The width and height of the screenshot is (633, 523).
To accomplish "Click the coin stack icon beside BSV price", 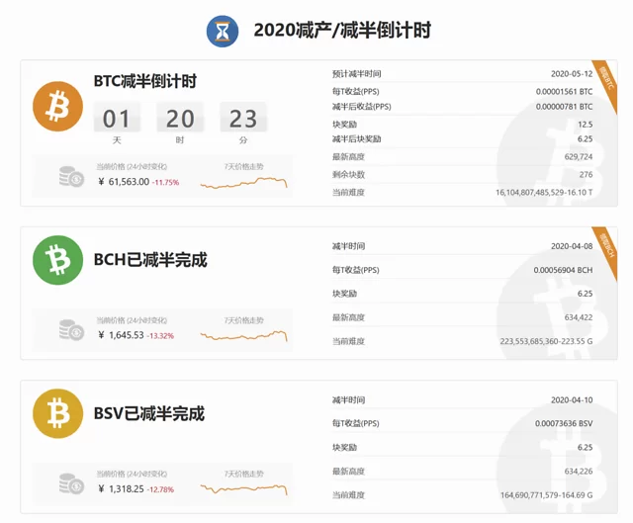I will click(x=71, y=483).
